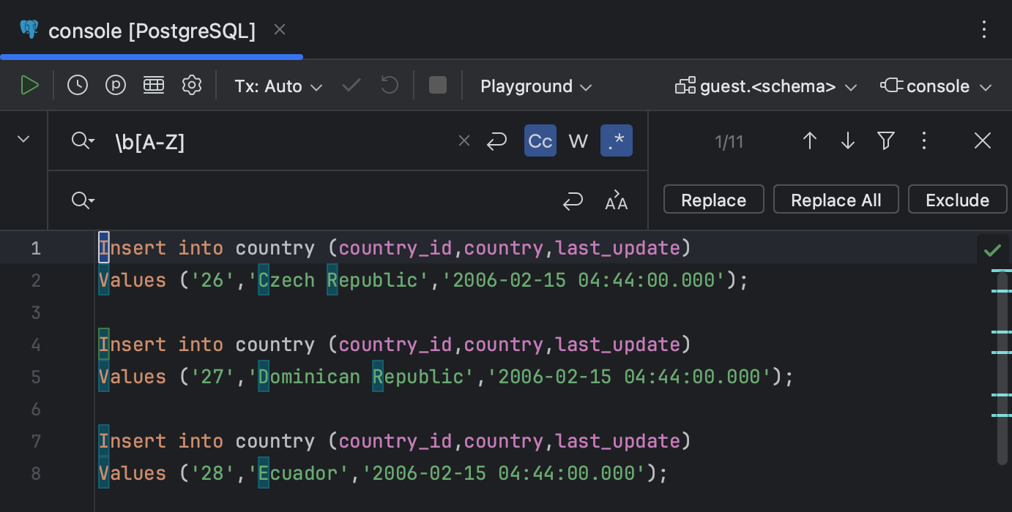Disable the Regex search option
Screen dimensions: 1012x512
click(617, 141)
